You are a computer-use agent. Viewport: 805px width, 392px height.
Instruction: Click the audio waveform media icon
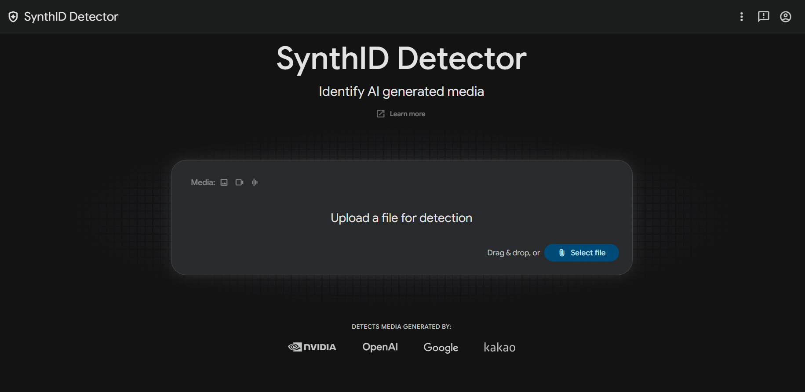click(255, 182)
